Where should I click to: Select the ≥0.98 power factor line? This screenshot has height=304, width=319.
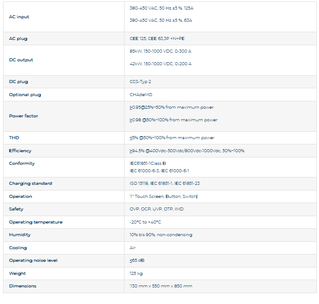[x=173, y=120]
